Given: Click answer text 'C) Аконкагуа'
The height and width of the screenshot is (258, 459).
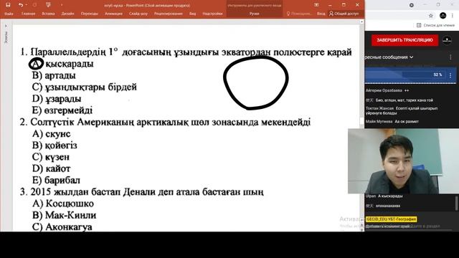Looking at the screenshot, I should pyautogui.click(x=62, y=227).
